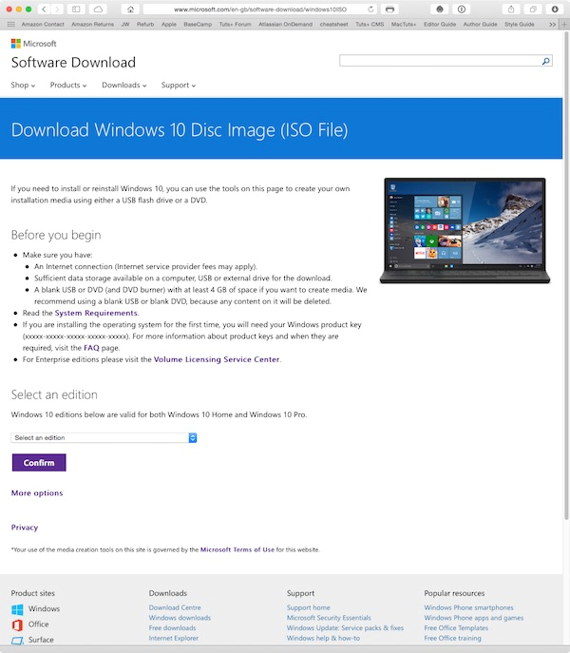Click the printer icon in toolbar
Image resolution: width=570 pixels, height=653 pixels.
[390, 9]
